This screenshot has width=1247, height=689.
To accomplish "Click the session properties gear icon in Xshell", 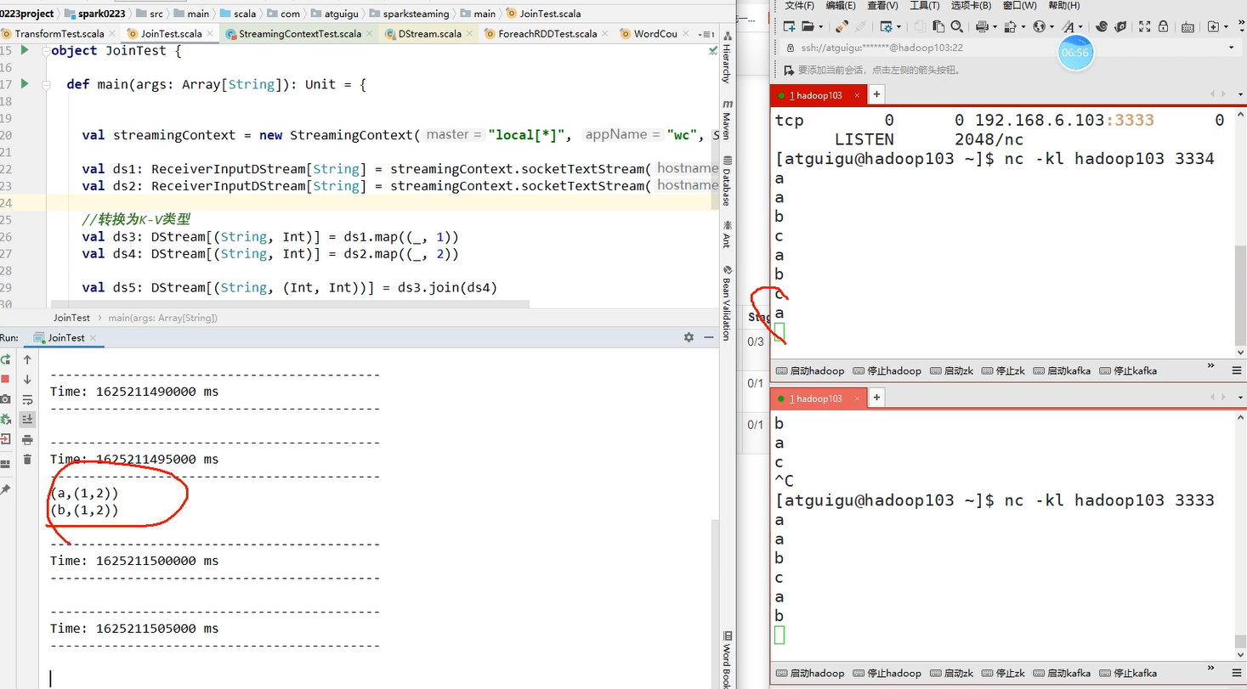I will [886, 26].
